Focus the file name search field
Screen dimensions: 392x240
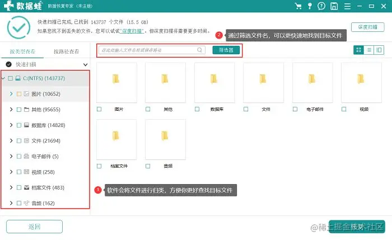pos(152,50)
